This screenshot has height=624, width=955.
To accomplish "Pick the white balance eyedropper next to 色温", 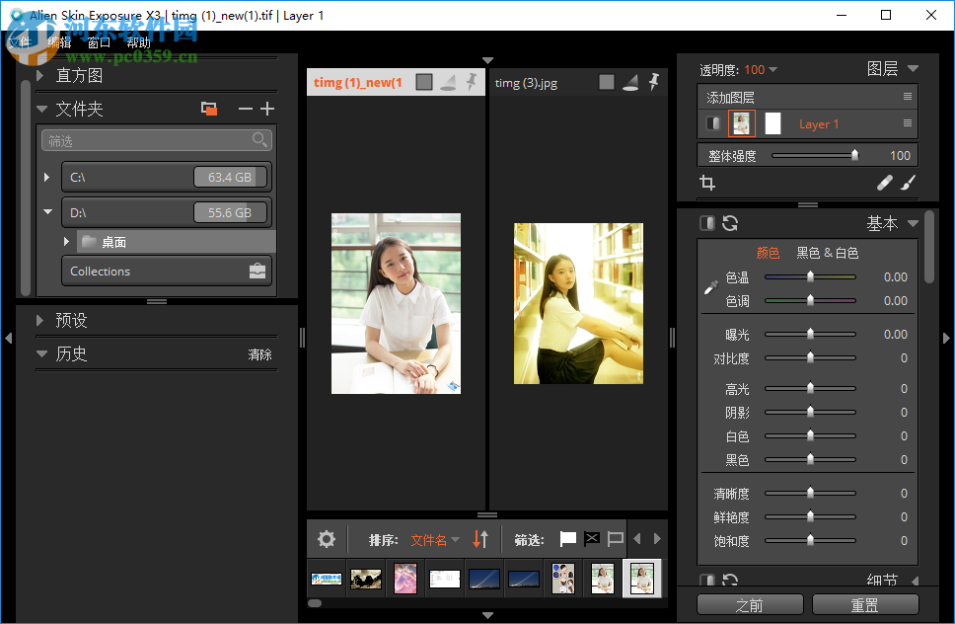I will point(710,287).
